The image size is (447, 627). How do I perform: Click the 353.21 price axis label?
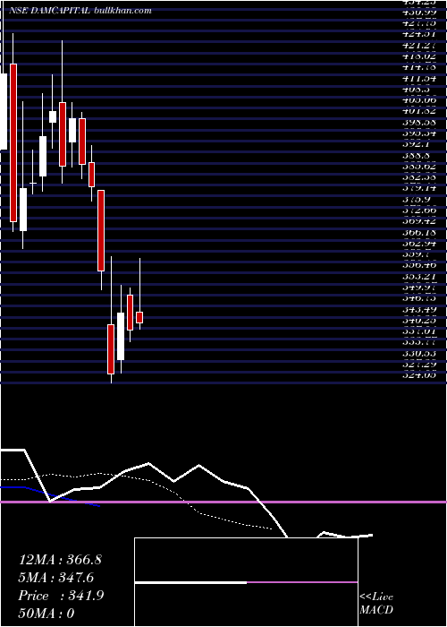[x=419, y=276]
